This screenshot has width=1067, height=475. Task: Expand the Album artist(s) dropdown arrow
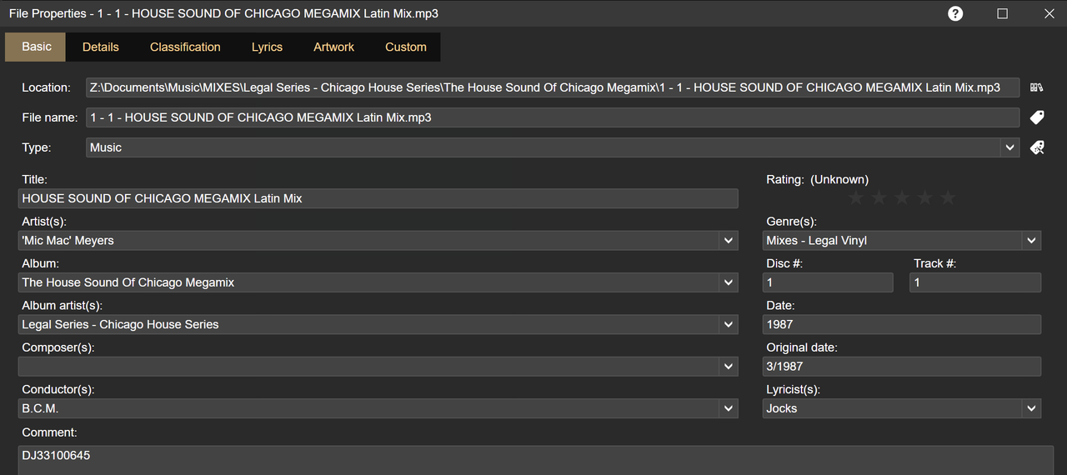click(729, 324)
